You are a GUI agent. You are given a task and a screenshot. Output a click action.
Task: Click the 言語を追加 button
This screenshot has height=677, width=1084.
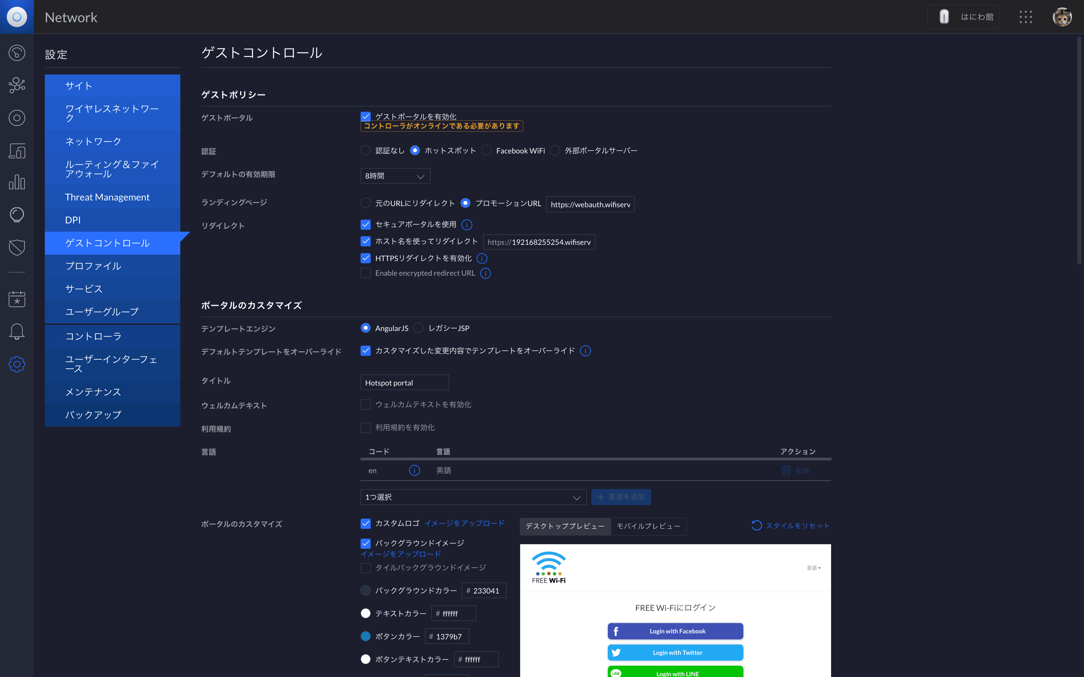621,497
